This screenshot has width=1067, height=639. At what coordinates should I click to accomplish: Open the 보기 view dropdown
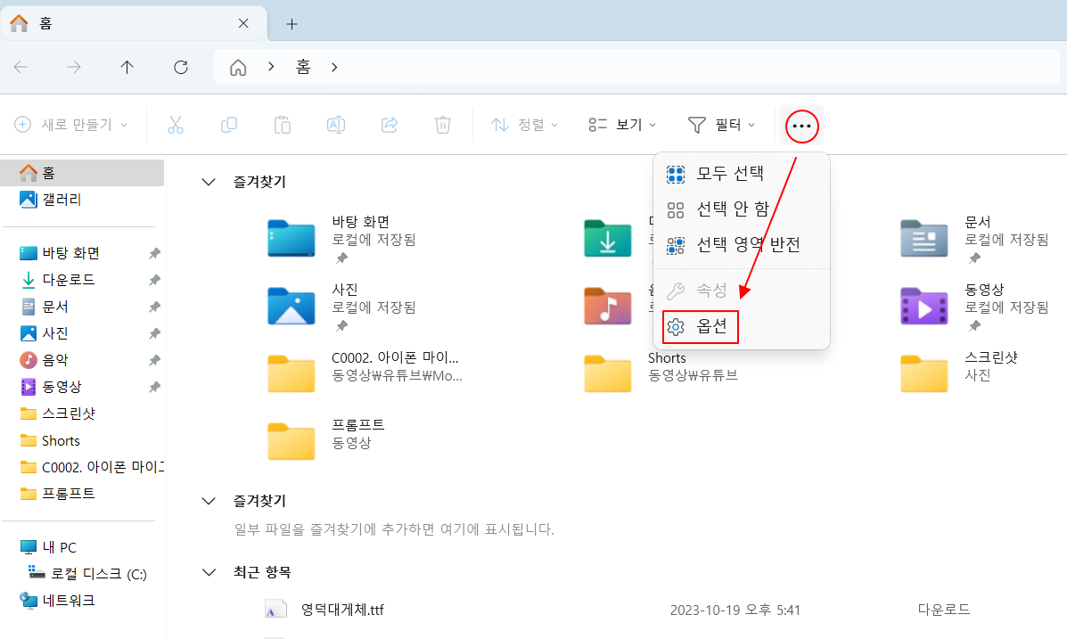click(x=623, y=125)
